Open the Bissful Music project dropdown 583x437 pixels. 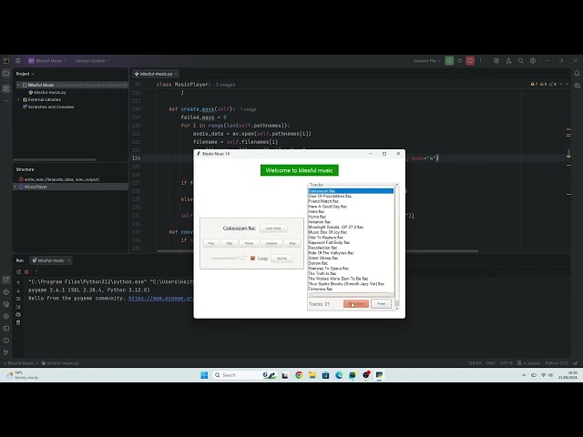click(x=47, y=61)
